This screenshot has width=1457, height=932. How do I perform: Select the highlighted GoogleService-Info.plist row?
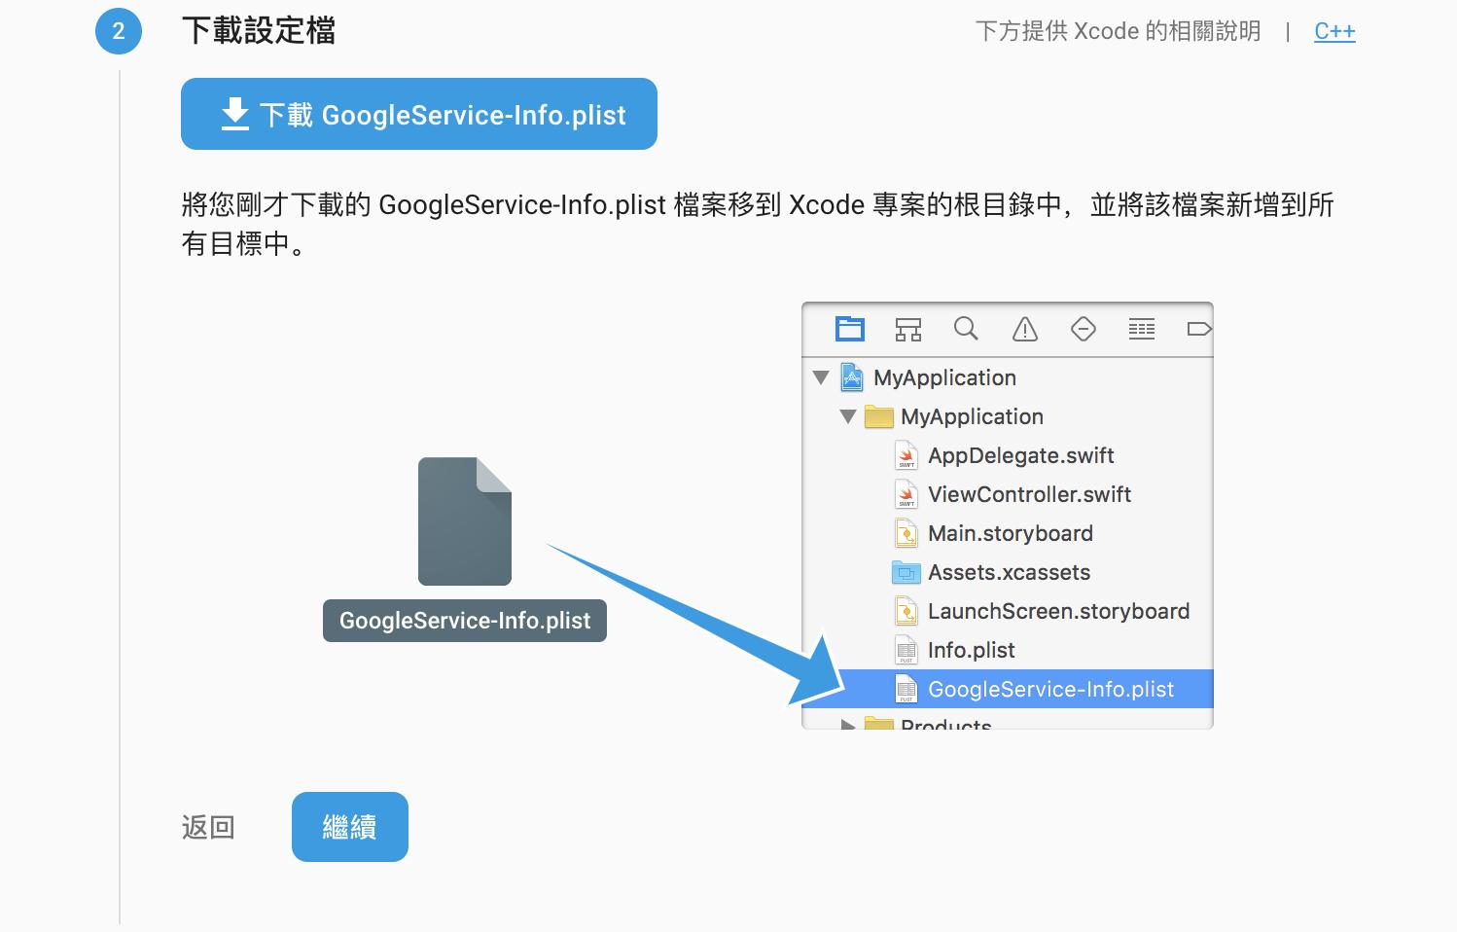coord(1008,689)
